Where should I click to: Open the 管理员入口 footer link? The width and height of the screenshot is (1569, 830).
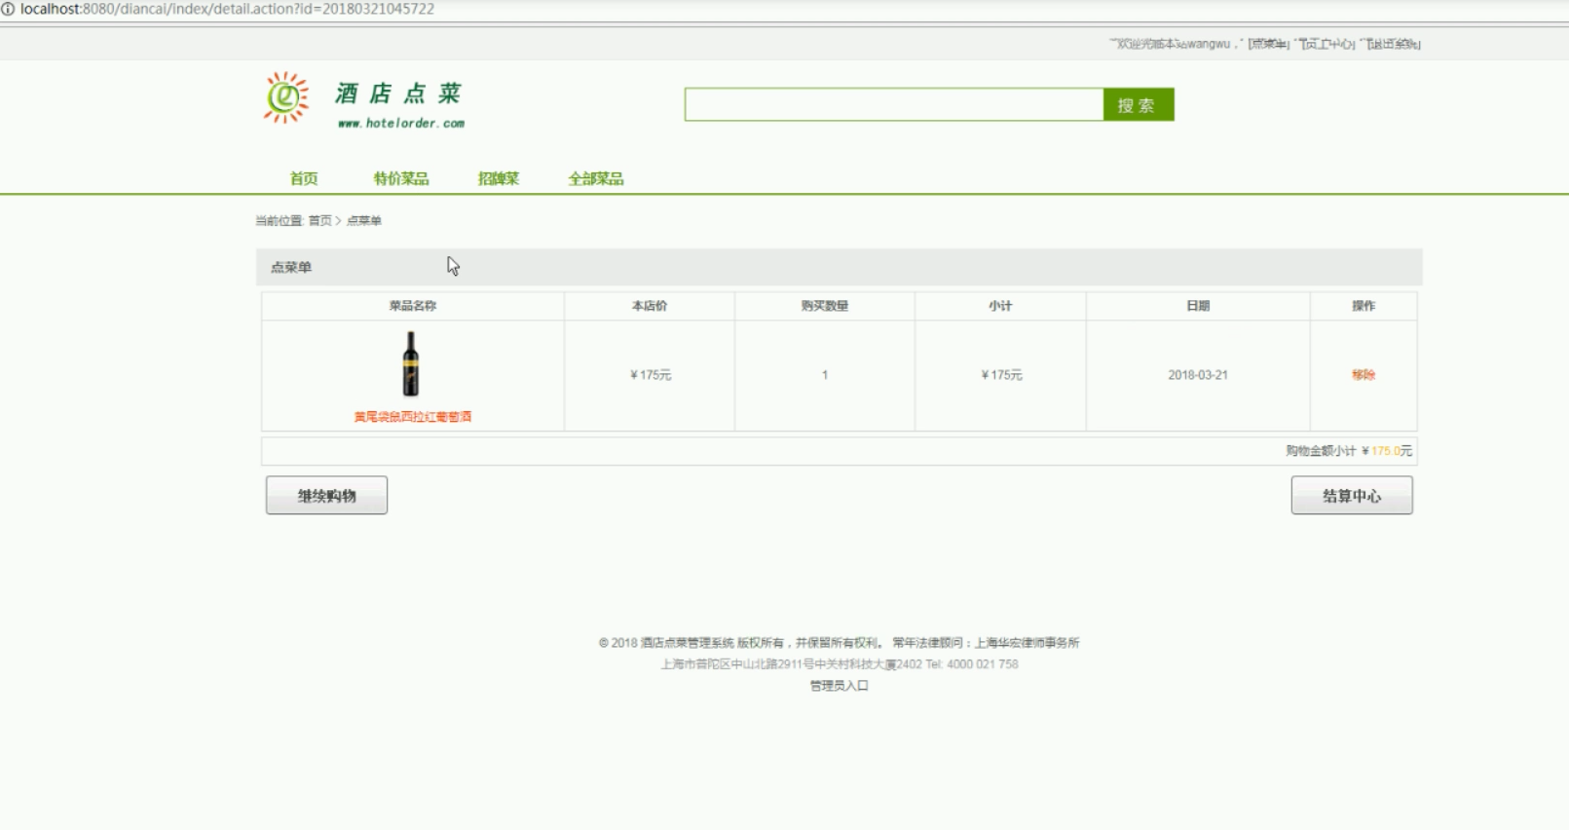click(x=839, y=686)
